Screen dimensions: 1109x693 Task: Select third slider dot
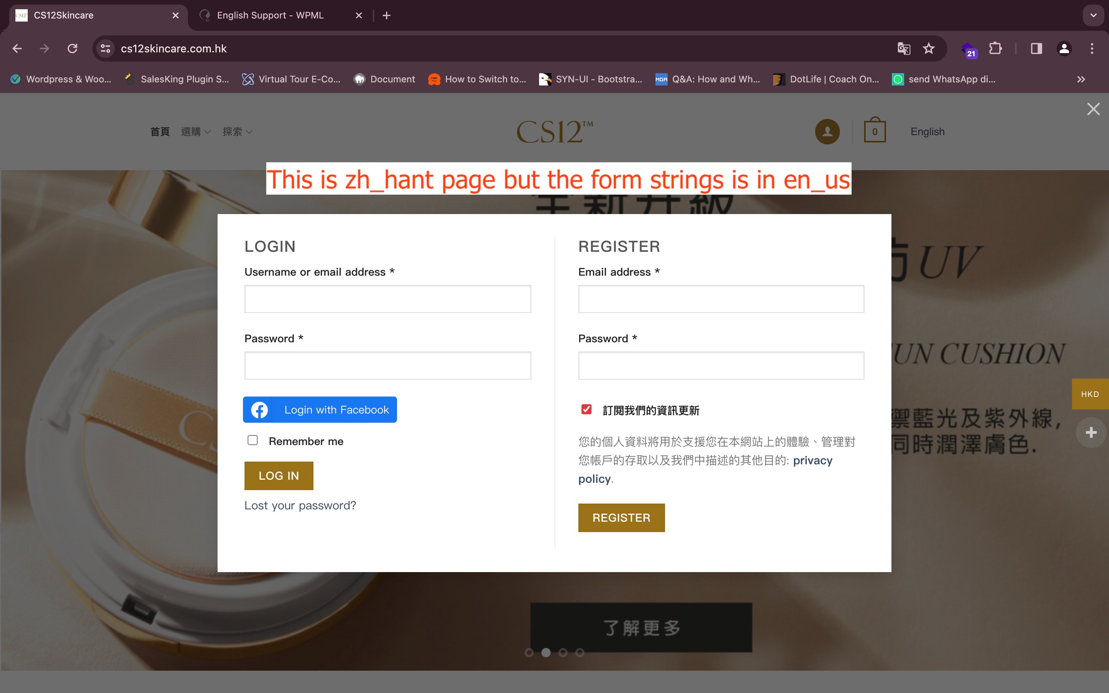pos(563,653)
